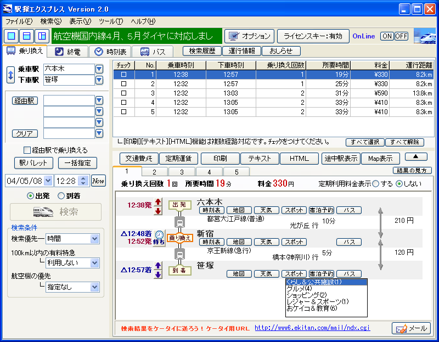Click the 京王新線 train segment icon

pyautogui.click(x=179, y=254)
